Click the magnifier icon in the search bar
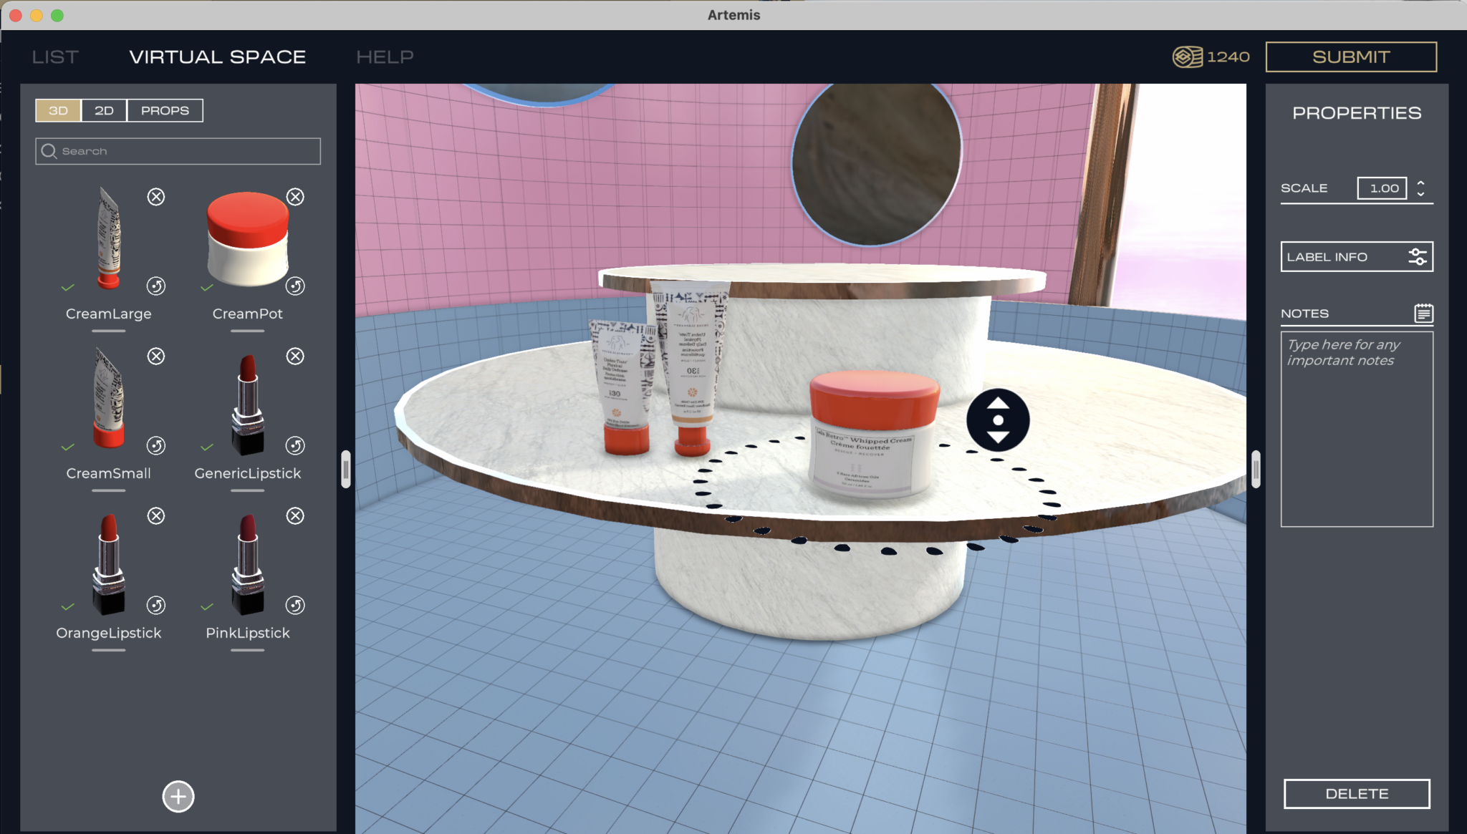The width and height of the screenshot is (1467, 834). pos(48,151)
